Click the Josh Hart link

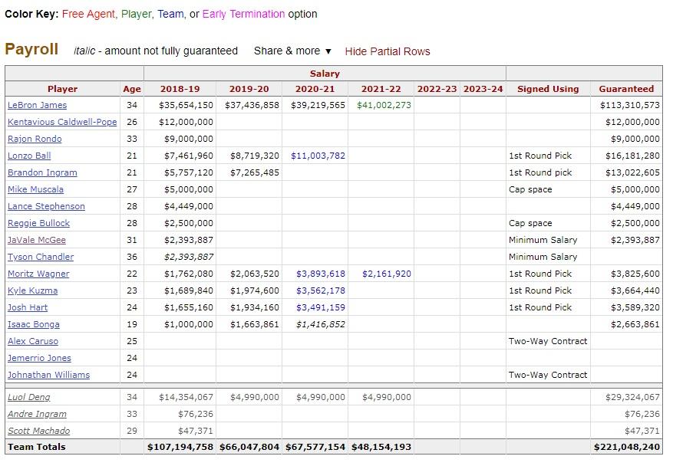click(x=28, y=307)
